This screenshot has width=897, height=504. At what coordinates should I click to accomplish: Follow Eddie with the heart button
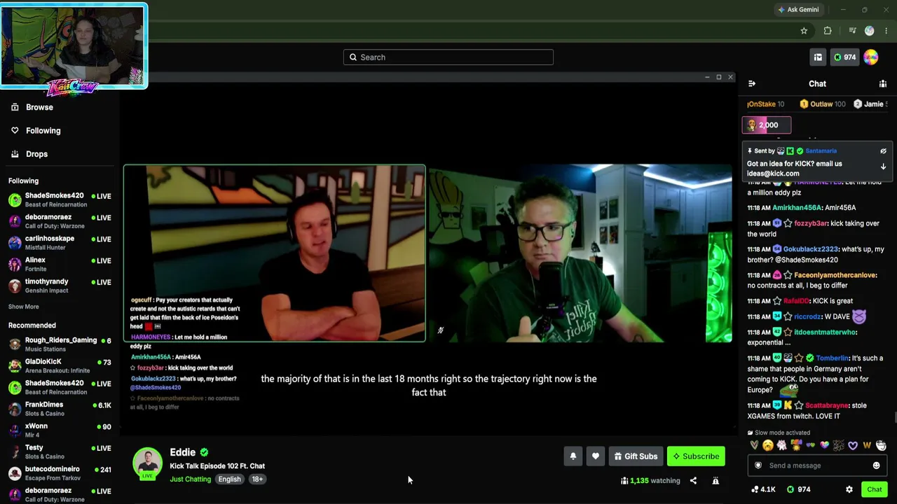596,456
